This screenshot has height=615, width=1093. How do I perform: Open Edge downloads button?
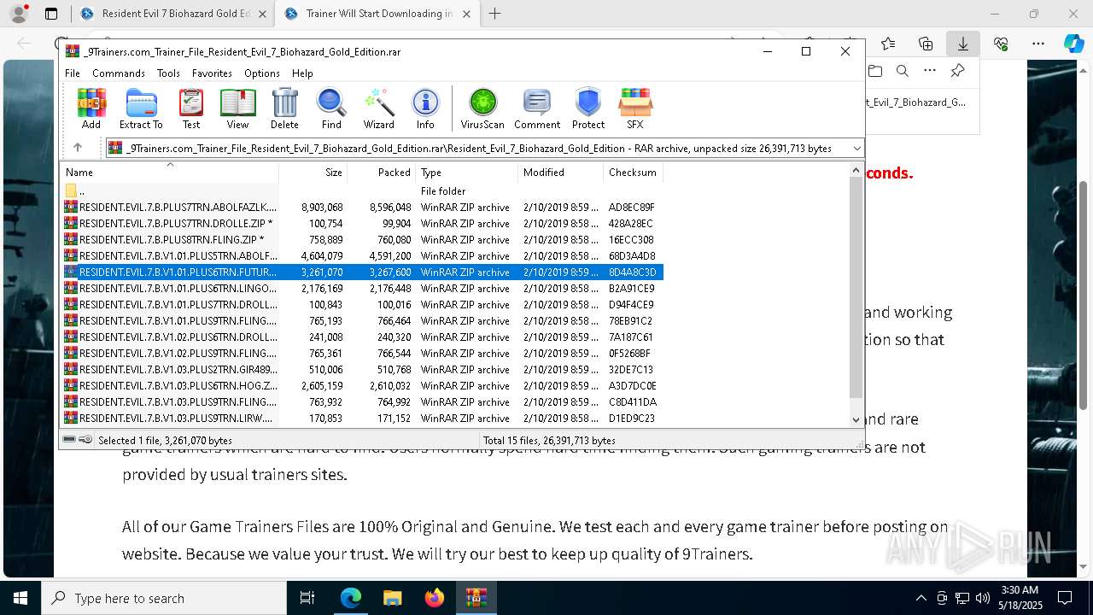(x=962, y=44)
